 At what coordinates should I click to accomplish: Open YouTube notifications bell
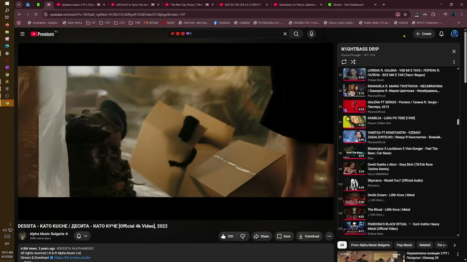[441, 34]
